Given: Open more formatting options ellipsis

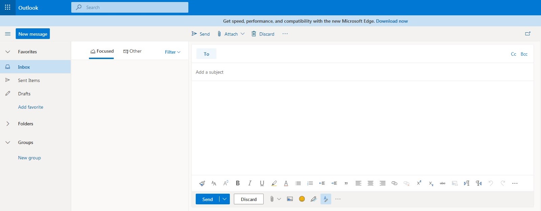Looking at the screenshot, I should (x=515, y=183).
